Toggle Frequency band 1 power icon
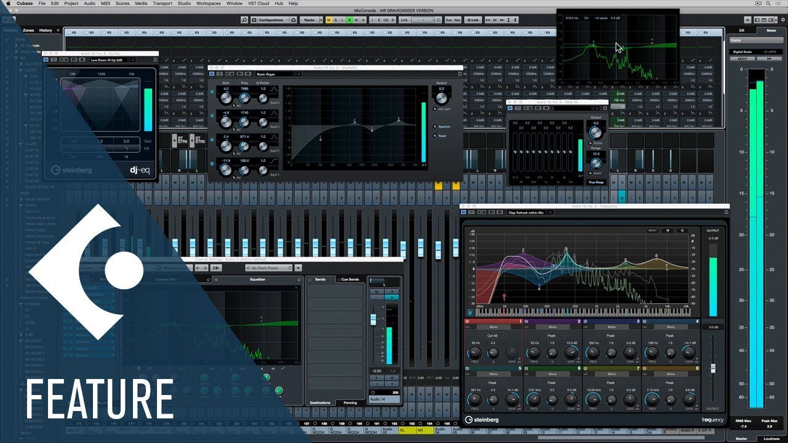788x443 pixels. point(467,321)
